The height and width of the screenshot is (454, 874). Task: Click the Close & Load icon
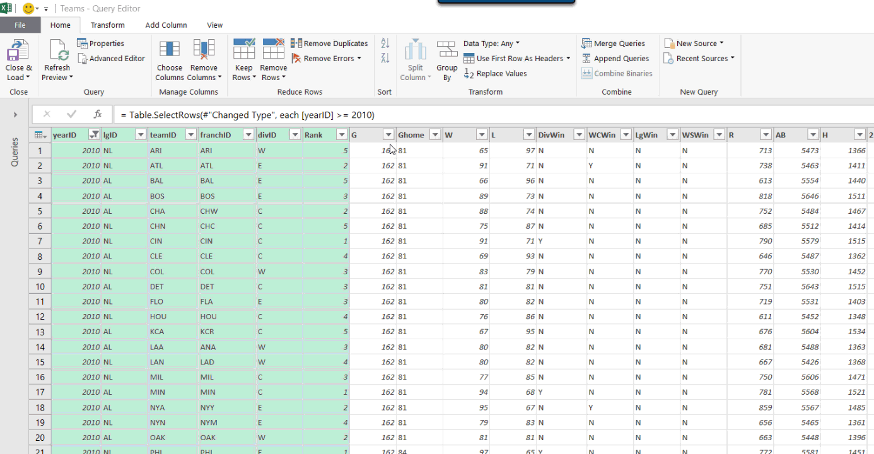click(x=18, y=50)
